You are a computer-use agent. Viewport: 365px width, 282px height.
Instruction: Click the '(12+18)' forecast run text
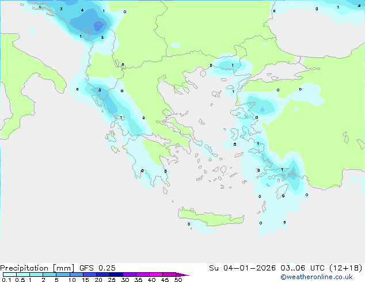tap(346, 268)
